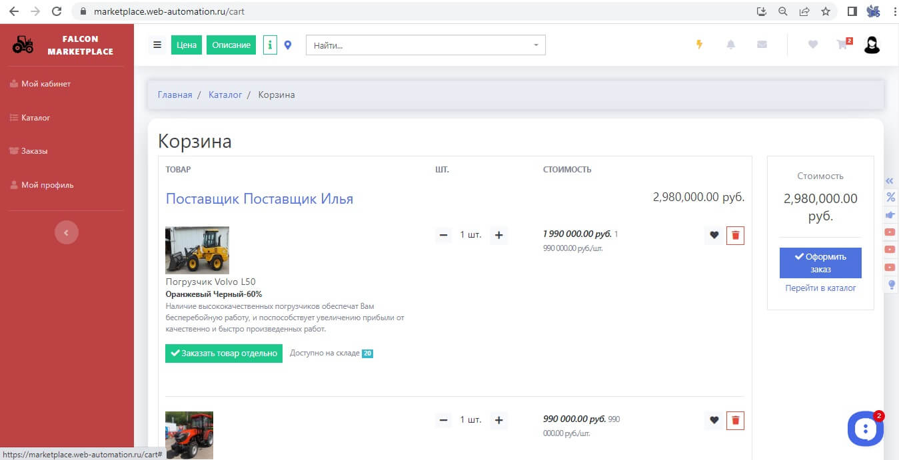Open the hamburger menu in the top bar
This screenshot has width=899, height=460.
pyautogui.click(x=157, y=45)
